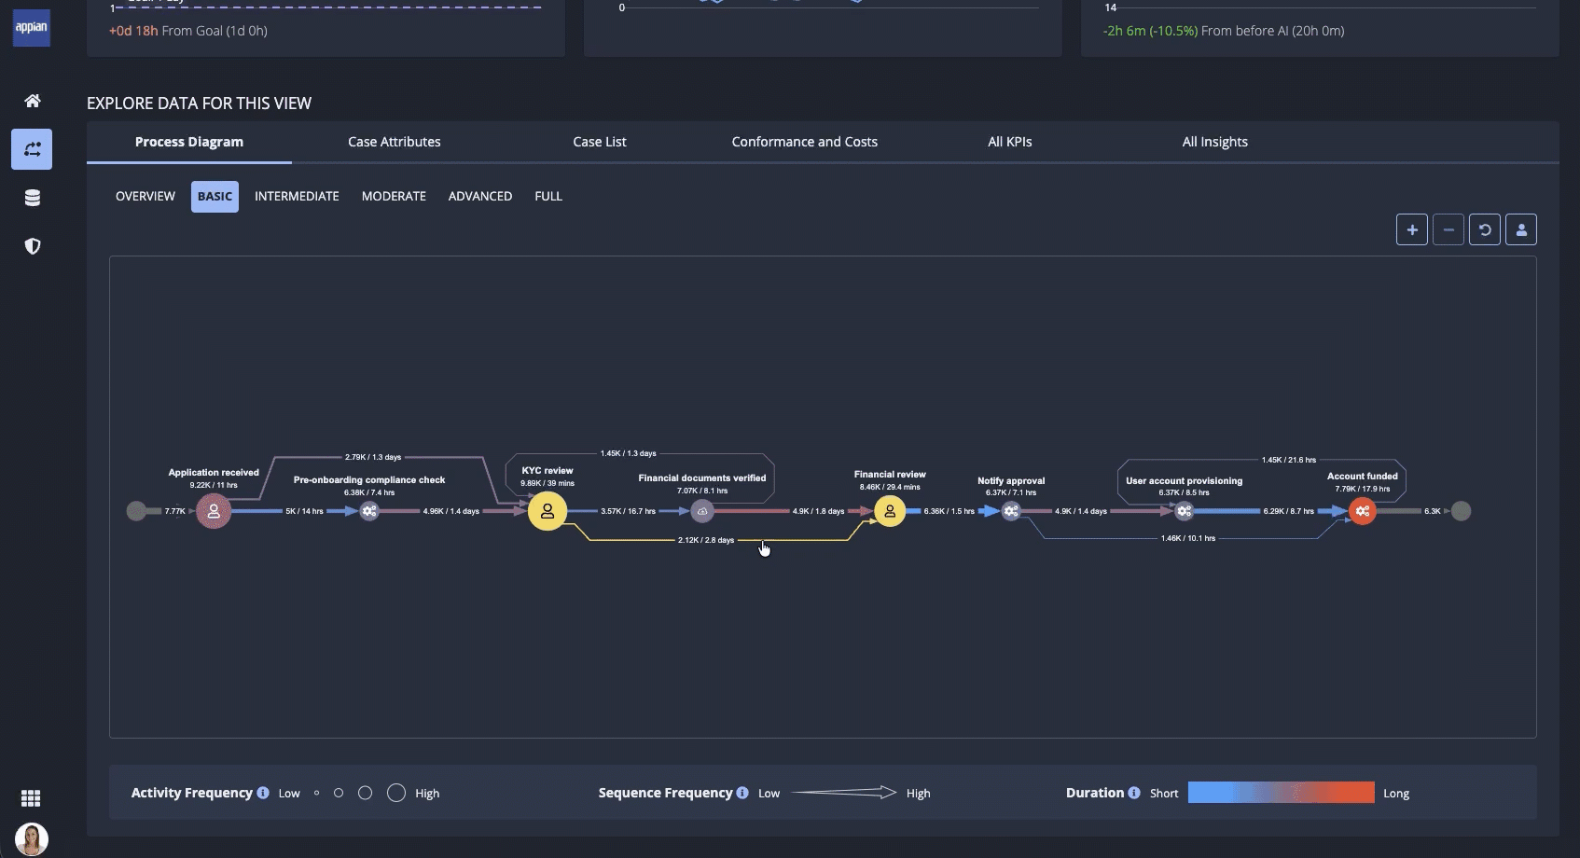The width and height of the screenshot is (1580, 858).
Task: Select the KYC review node
Action: (x=547, y=511)
